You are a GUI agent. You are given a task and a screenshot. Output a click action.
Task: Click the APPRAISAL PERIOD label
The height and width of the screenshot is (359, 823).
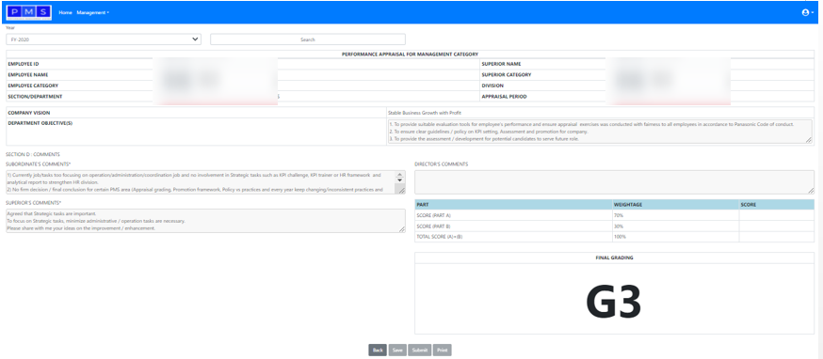pos(504,97)
